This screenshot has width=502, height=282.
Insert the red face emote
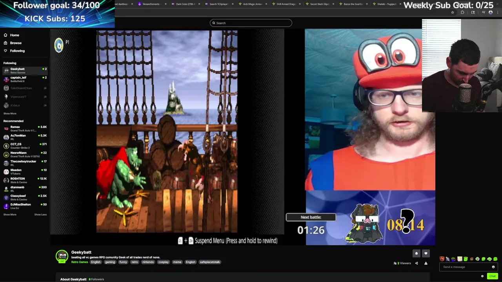point(442,259)
